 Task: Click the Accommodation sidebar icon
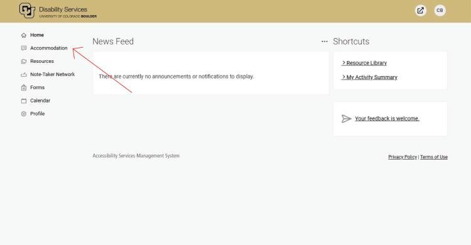click(24, 48)
